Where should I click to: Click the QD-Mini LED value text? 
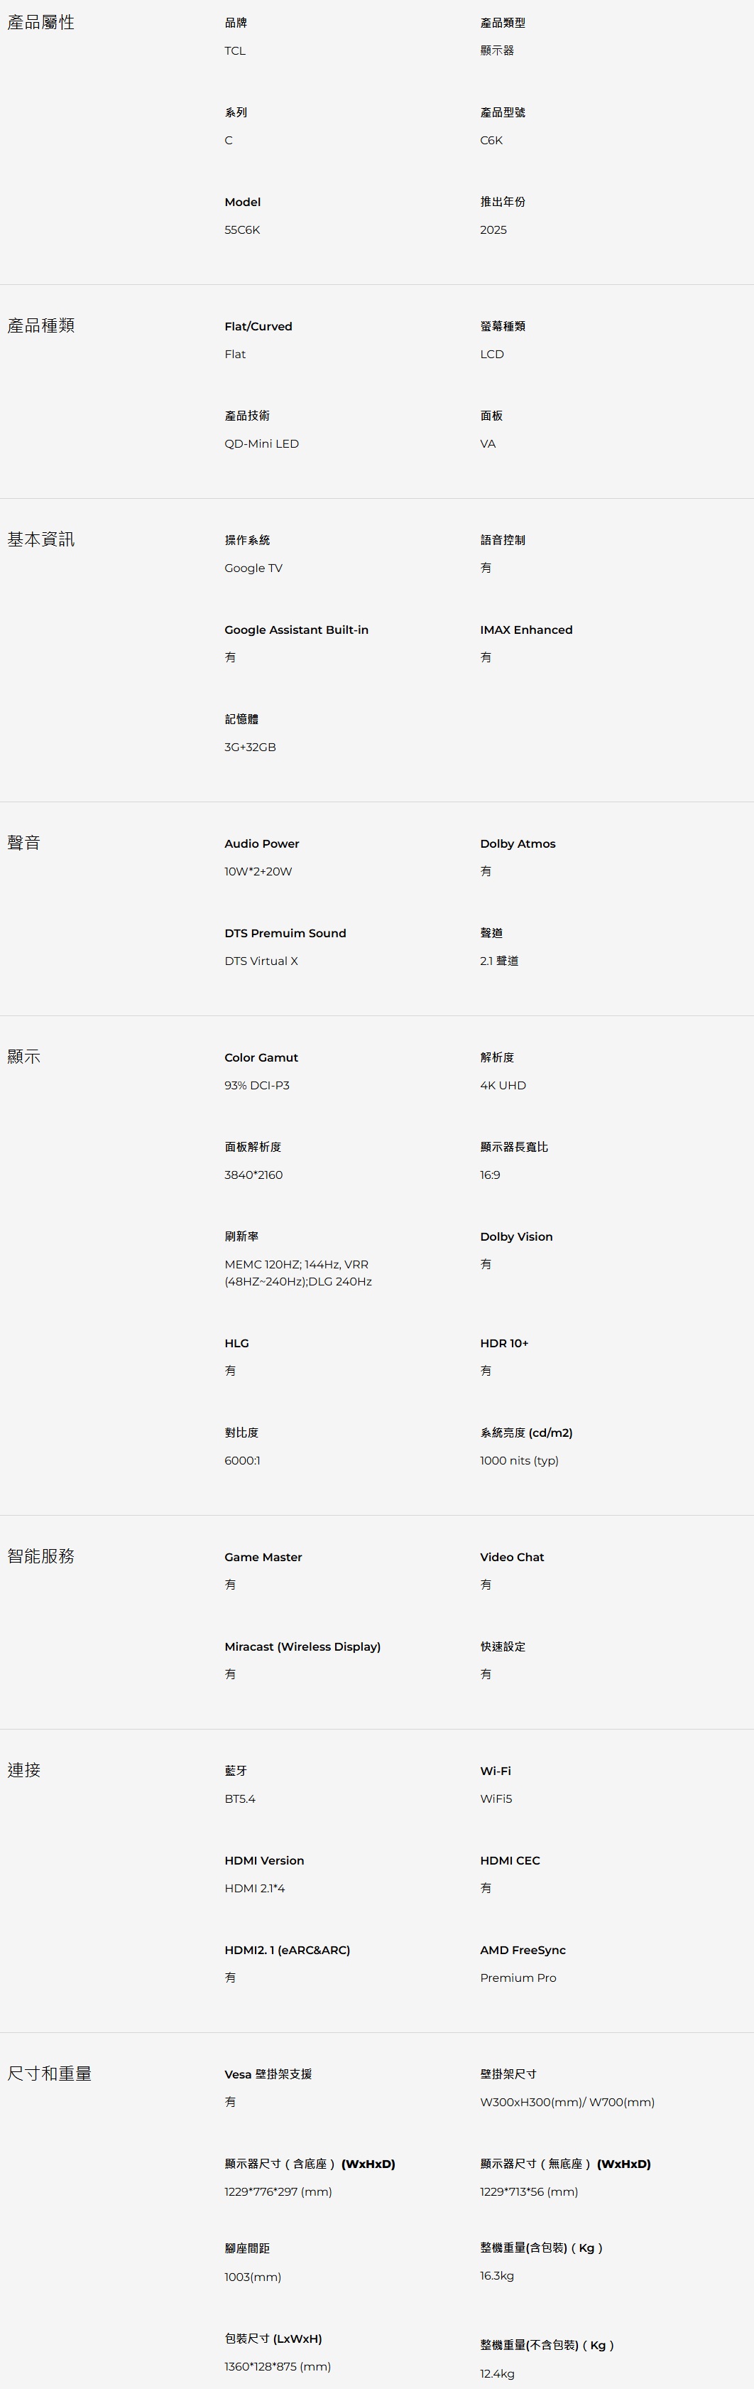[261, 444]
